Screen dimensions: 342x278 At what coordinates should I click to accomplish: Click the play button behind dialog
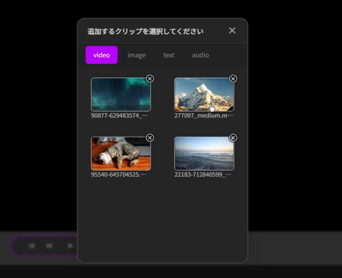tap(70, 246)
